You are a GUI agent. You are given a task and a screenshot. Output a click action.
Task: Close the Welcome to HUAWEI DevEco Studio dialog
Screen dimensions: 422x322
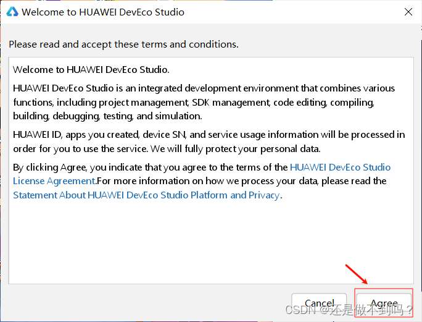(408, 12)
